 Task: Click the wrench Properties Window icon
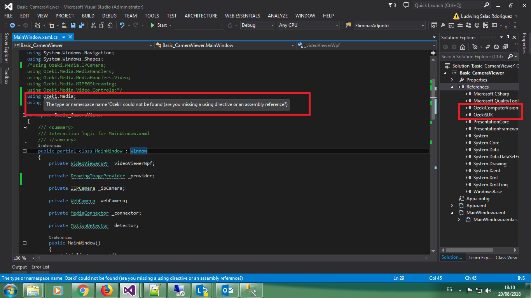pos(443,25)
